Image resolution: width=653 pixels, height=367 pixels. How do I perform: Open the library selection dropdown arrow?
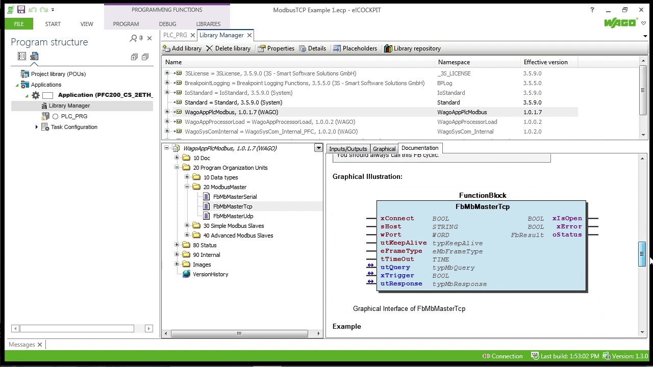(x=318, y=148)
